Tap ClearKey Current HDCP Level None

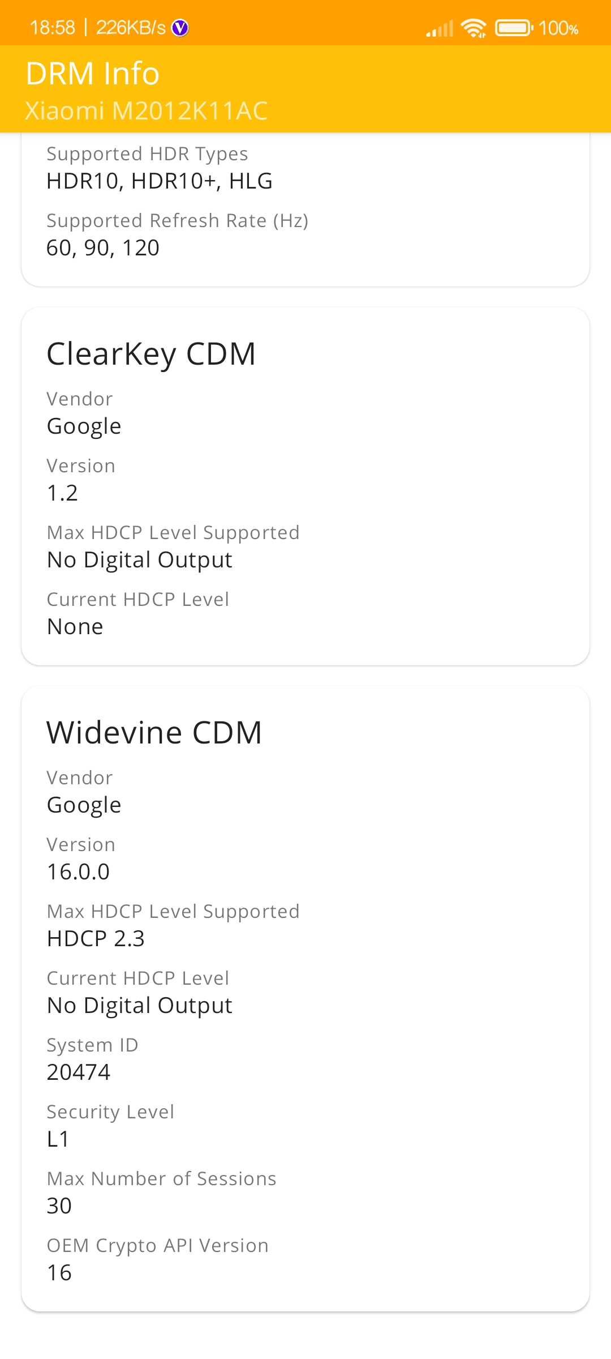click(75, 627)
